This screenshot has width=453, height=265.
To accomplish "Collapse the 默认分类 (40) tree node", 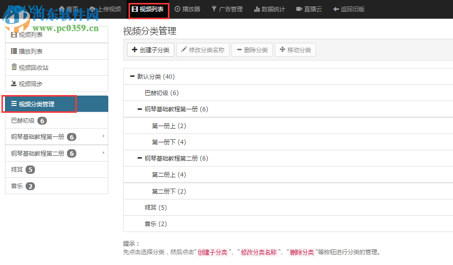I will pyautogui.click(x=132, y=76).
